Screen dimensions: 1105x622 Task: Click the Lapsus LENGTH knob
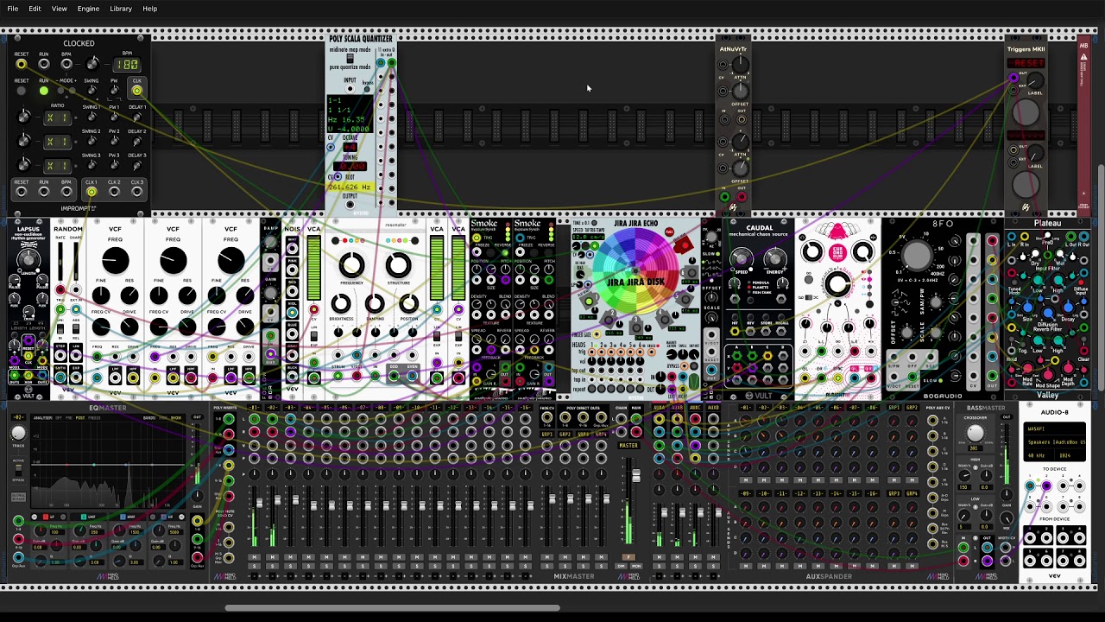28,259
